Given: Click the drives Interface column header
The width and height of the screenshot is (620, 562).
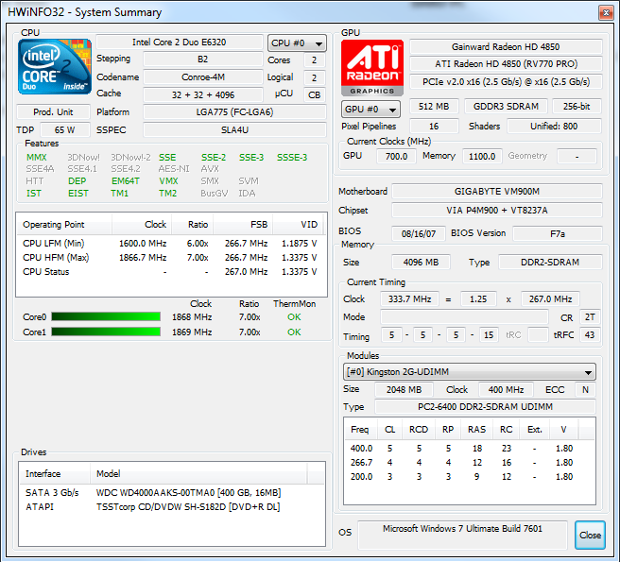Looking at the screenshot, I should tap(55, 473).
